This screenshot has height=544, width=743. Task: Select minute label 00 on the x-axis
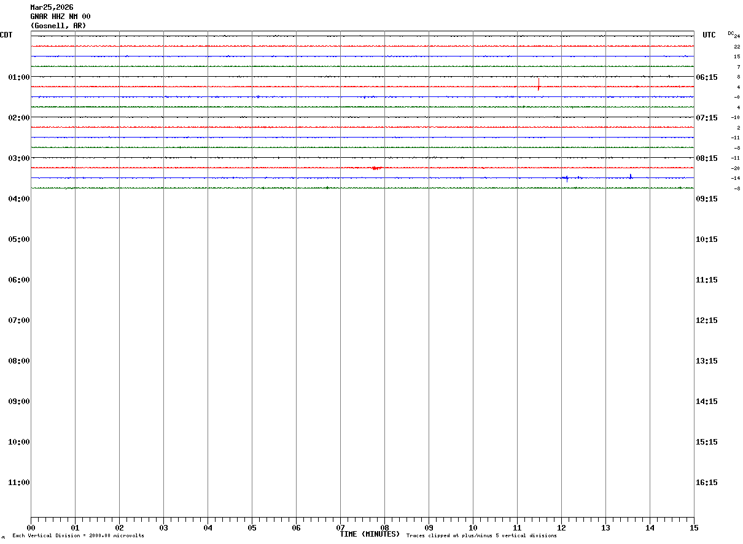31,527
